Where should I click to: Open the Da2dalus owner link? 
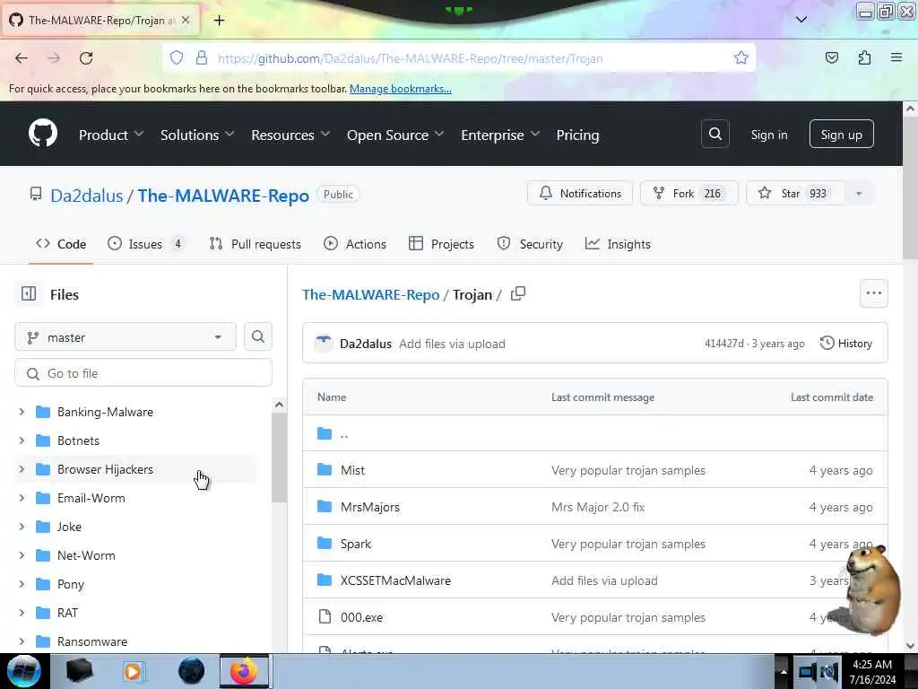click(87, 195)
